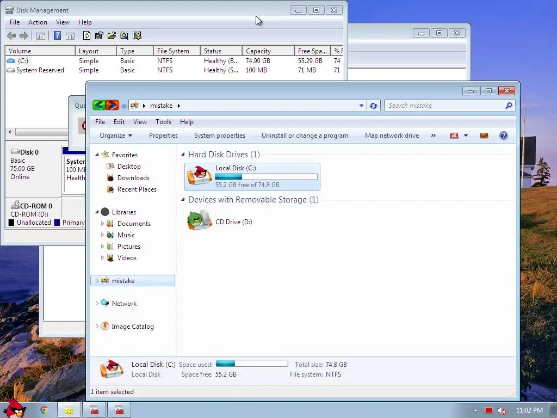
Task: Open Recent Places under Favorites
Action: (137, 189)
